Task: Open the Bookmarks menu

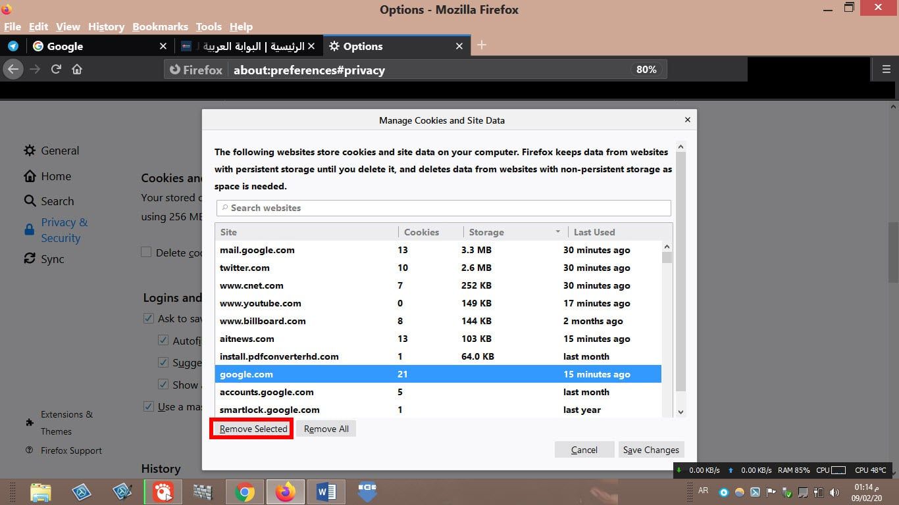Action: click(160, 26)
